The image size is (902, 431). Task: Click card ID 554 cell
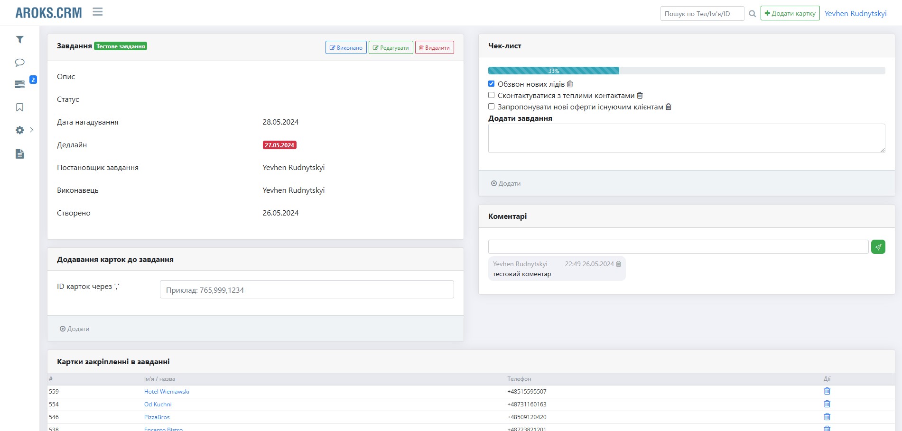pos(54,404)
